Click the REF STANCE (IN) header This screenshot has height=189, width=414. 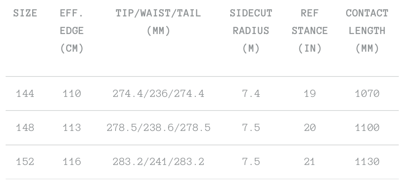pyautogui.click(x=309, y=30)
